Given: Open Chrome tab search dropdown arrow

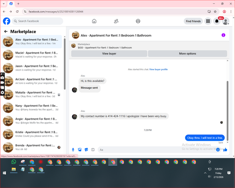Looking at the screenshot, I should (4, 4).
